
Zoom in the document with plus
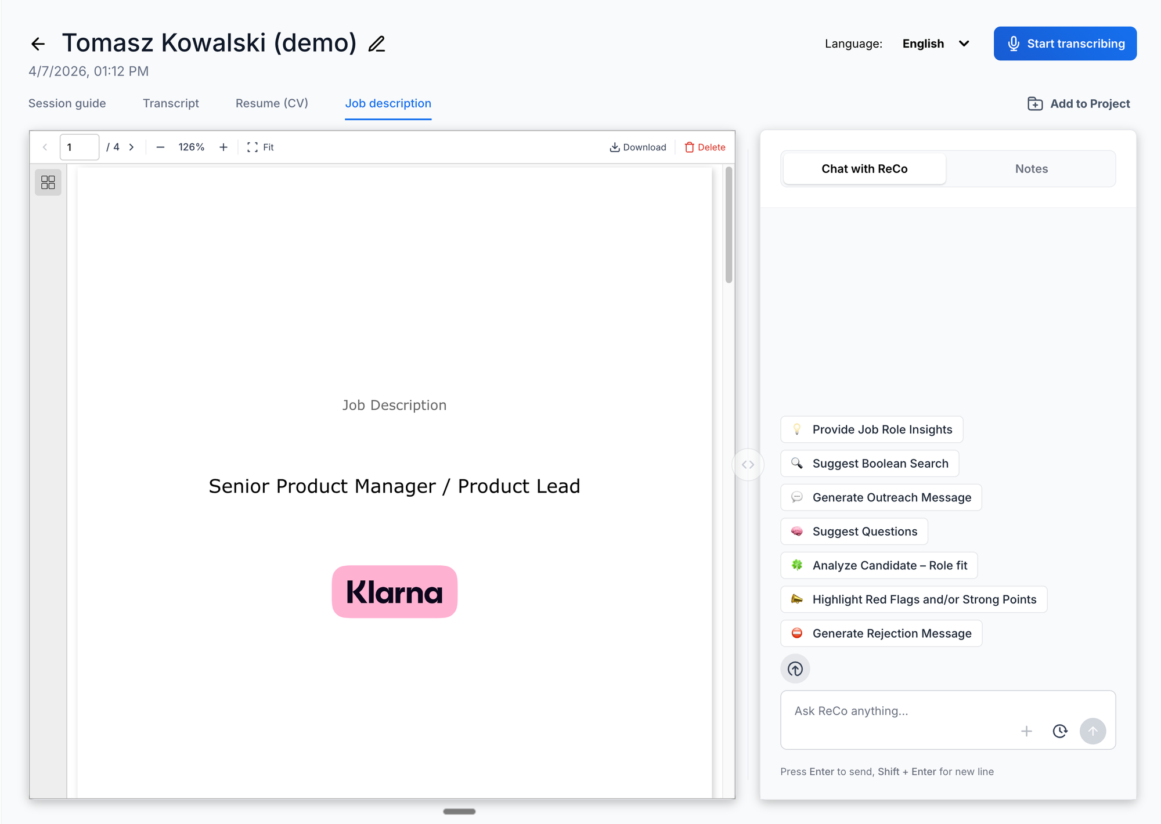223,147
